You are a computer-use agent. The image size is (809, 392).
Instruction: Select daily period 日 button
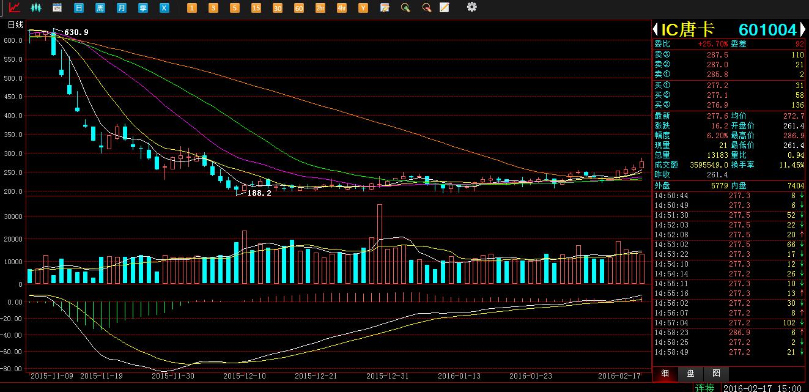click(78, 8)
